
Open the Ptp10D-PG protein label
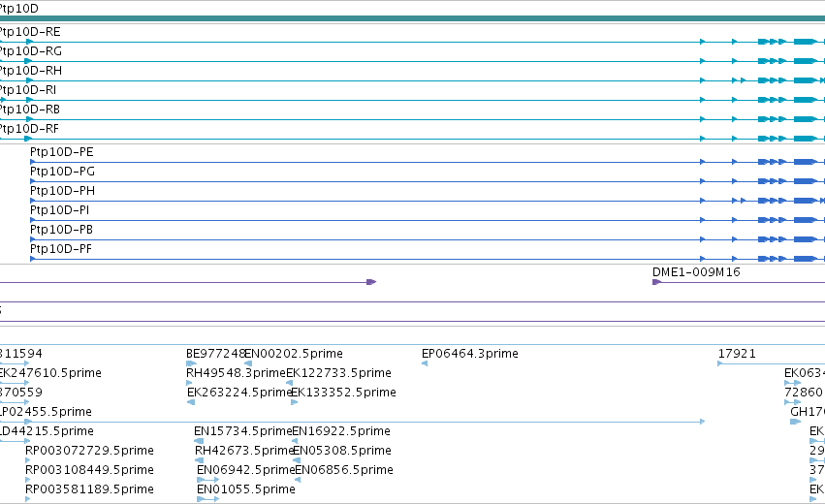(x=62, y=172)
